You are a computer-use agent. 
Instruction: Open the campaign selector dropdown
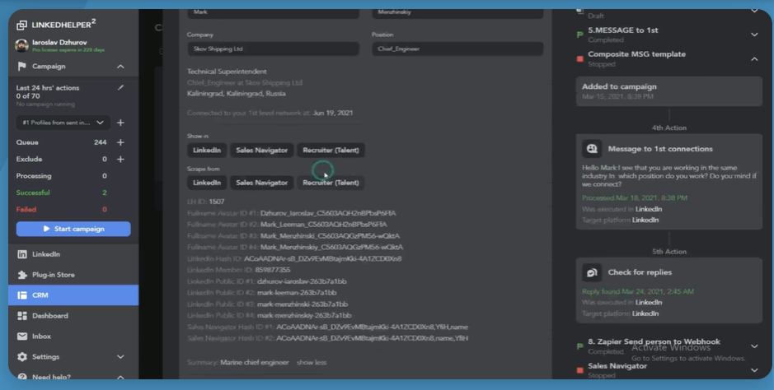click(x=63, y=123)
